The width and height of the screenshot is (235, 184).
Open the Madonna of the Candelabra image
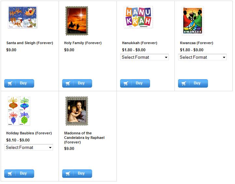77,111
